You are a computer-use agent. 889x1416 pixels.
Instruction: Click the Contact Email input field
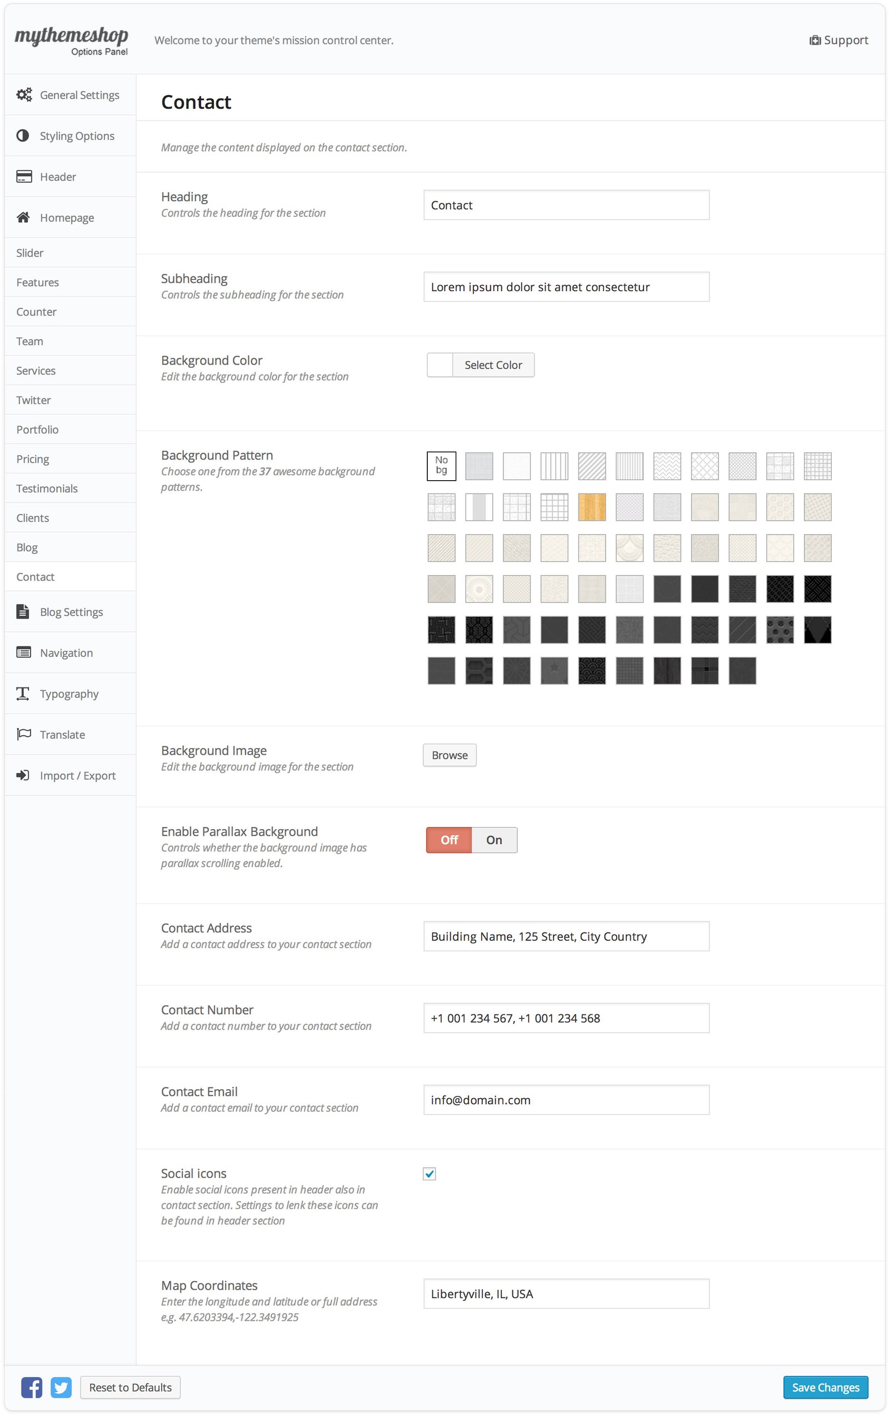click(566, 1100)
